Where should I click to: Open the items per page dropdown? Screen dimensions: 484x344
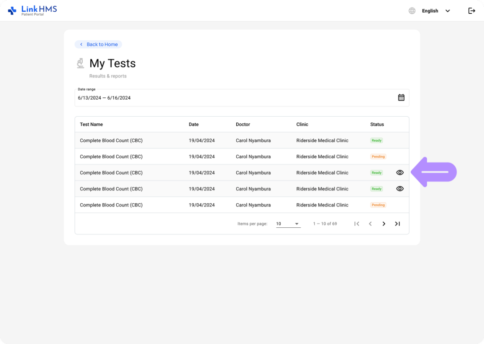(x=288, y=224)
